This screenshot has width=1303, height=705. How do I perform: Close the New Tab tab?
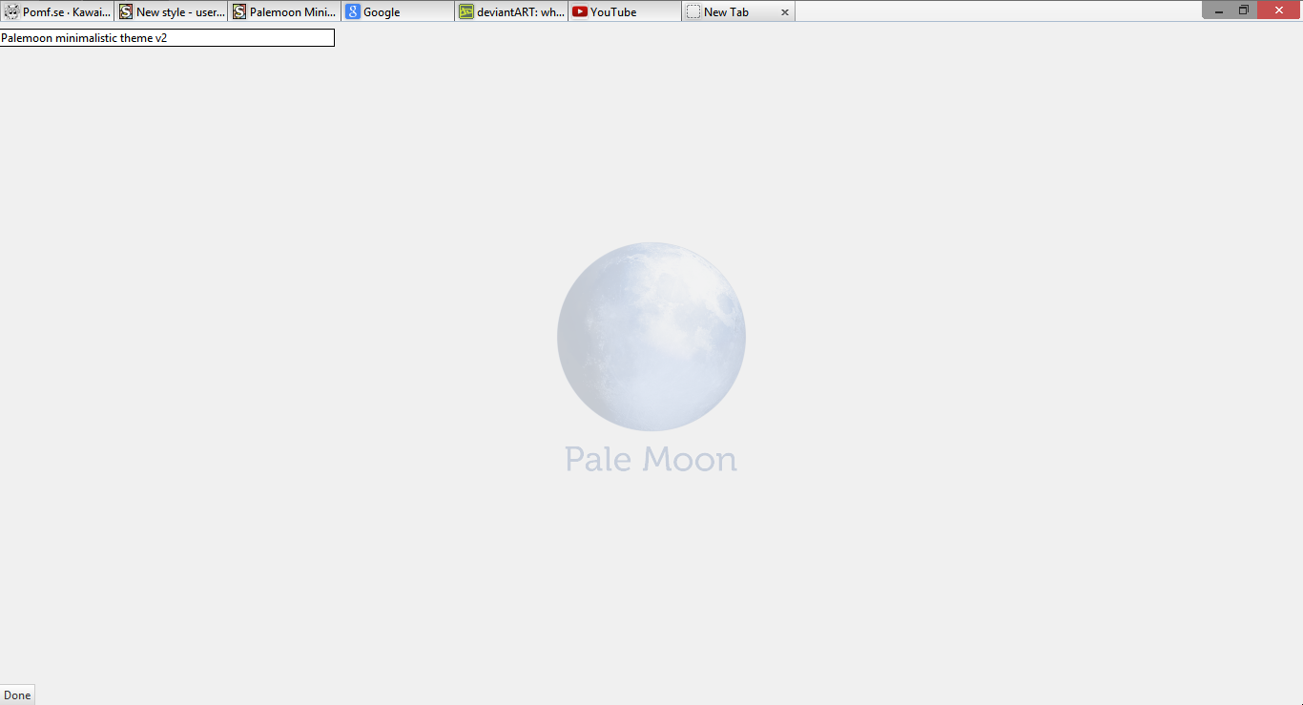(785, 12)
